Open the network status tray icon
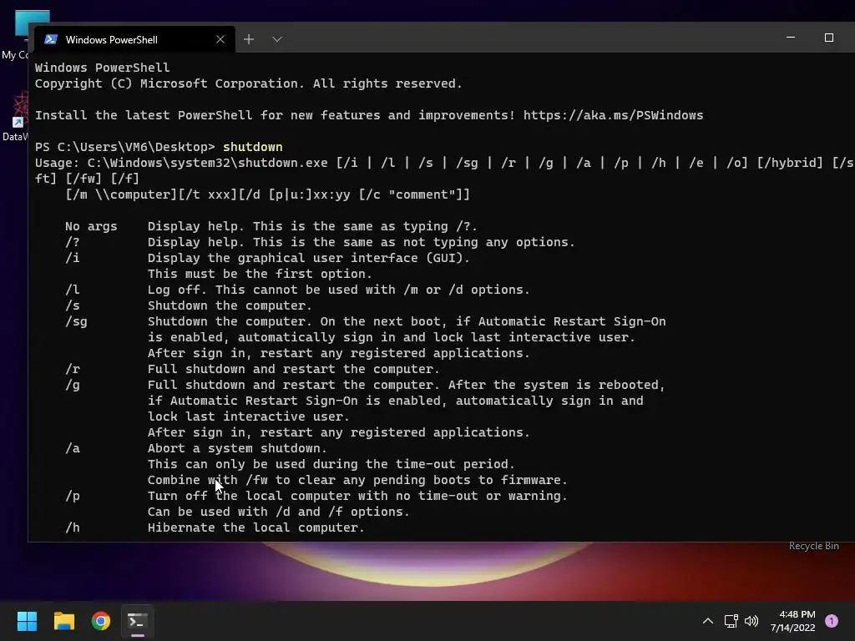Viewport: 855px width, 641px height. (x=731, y=621)
